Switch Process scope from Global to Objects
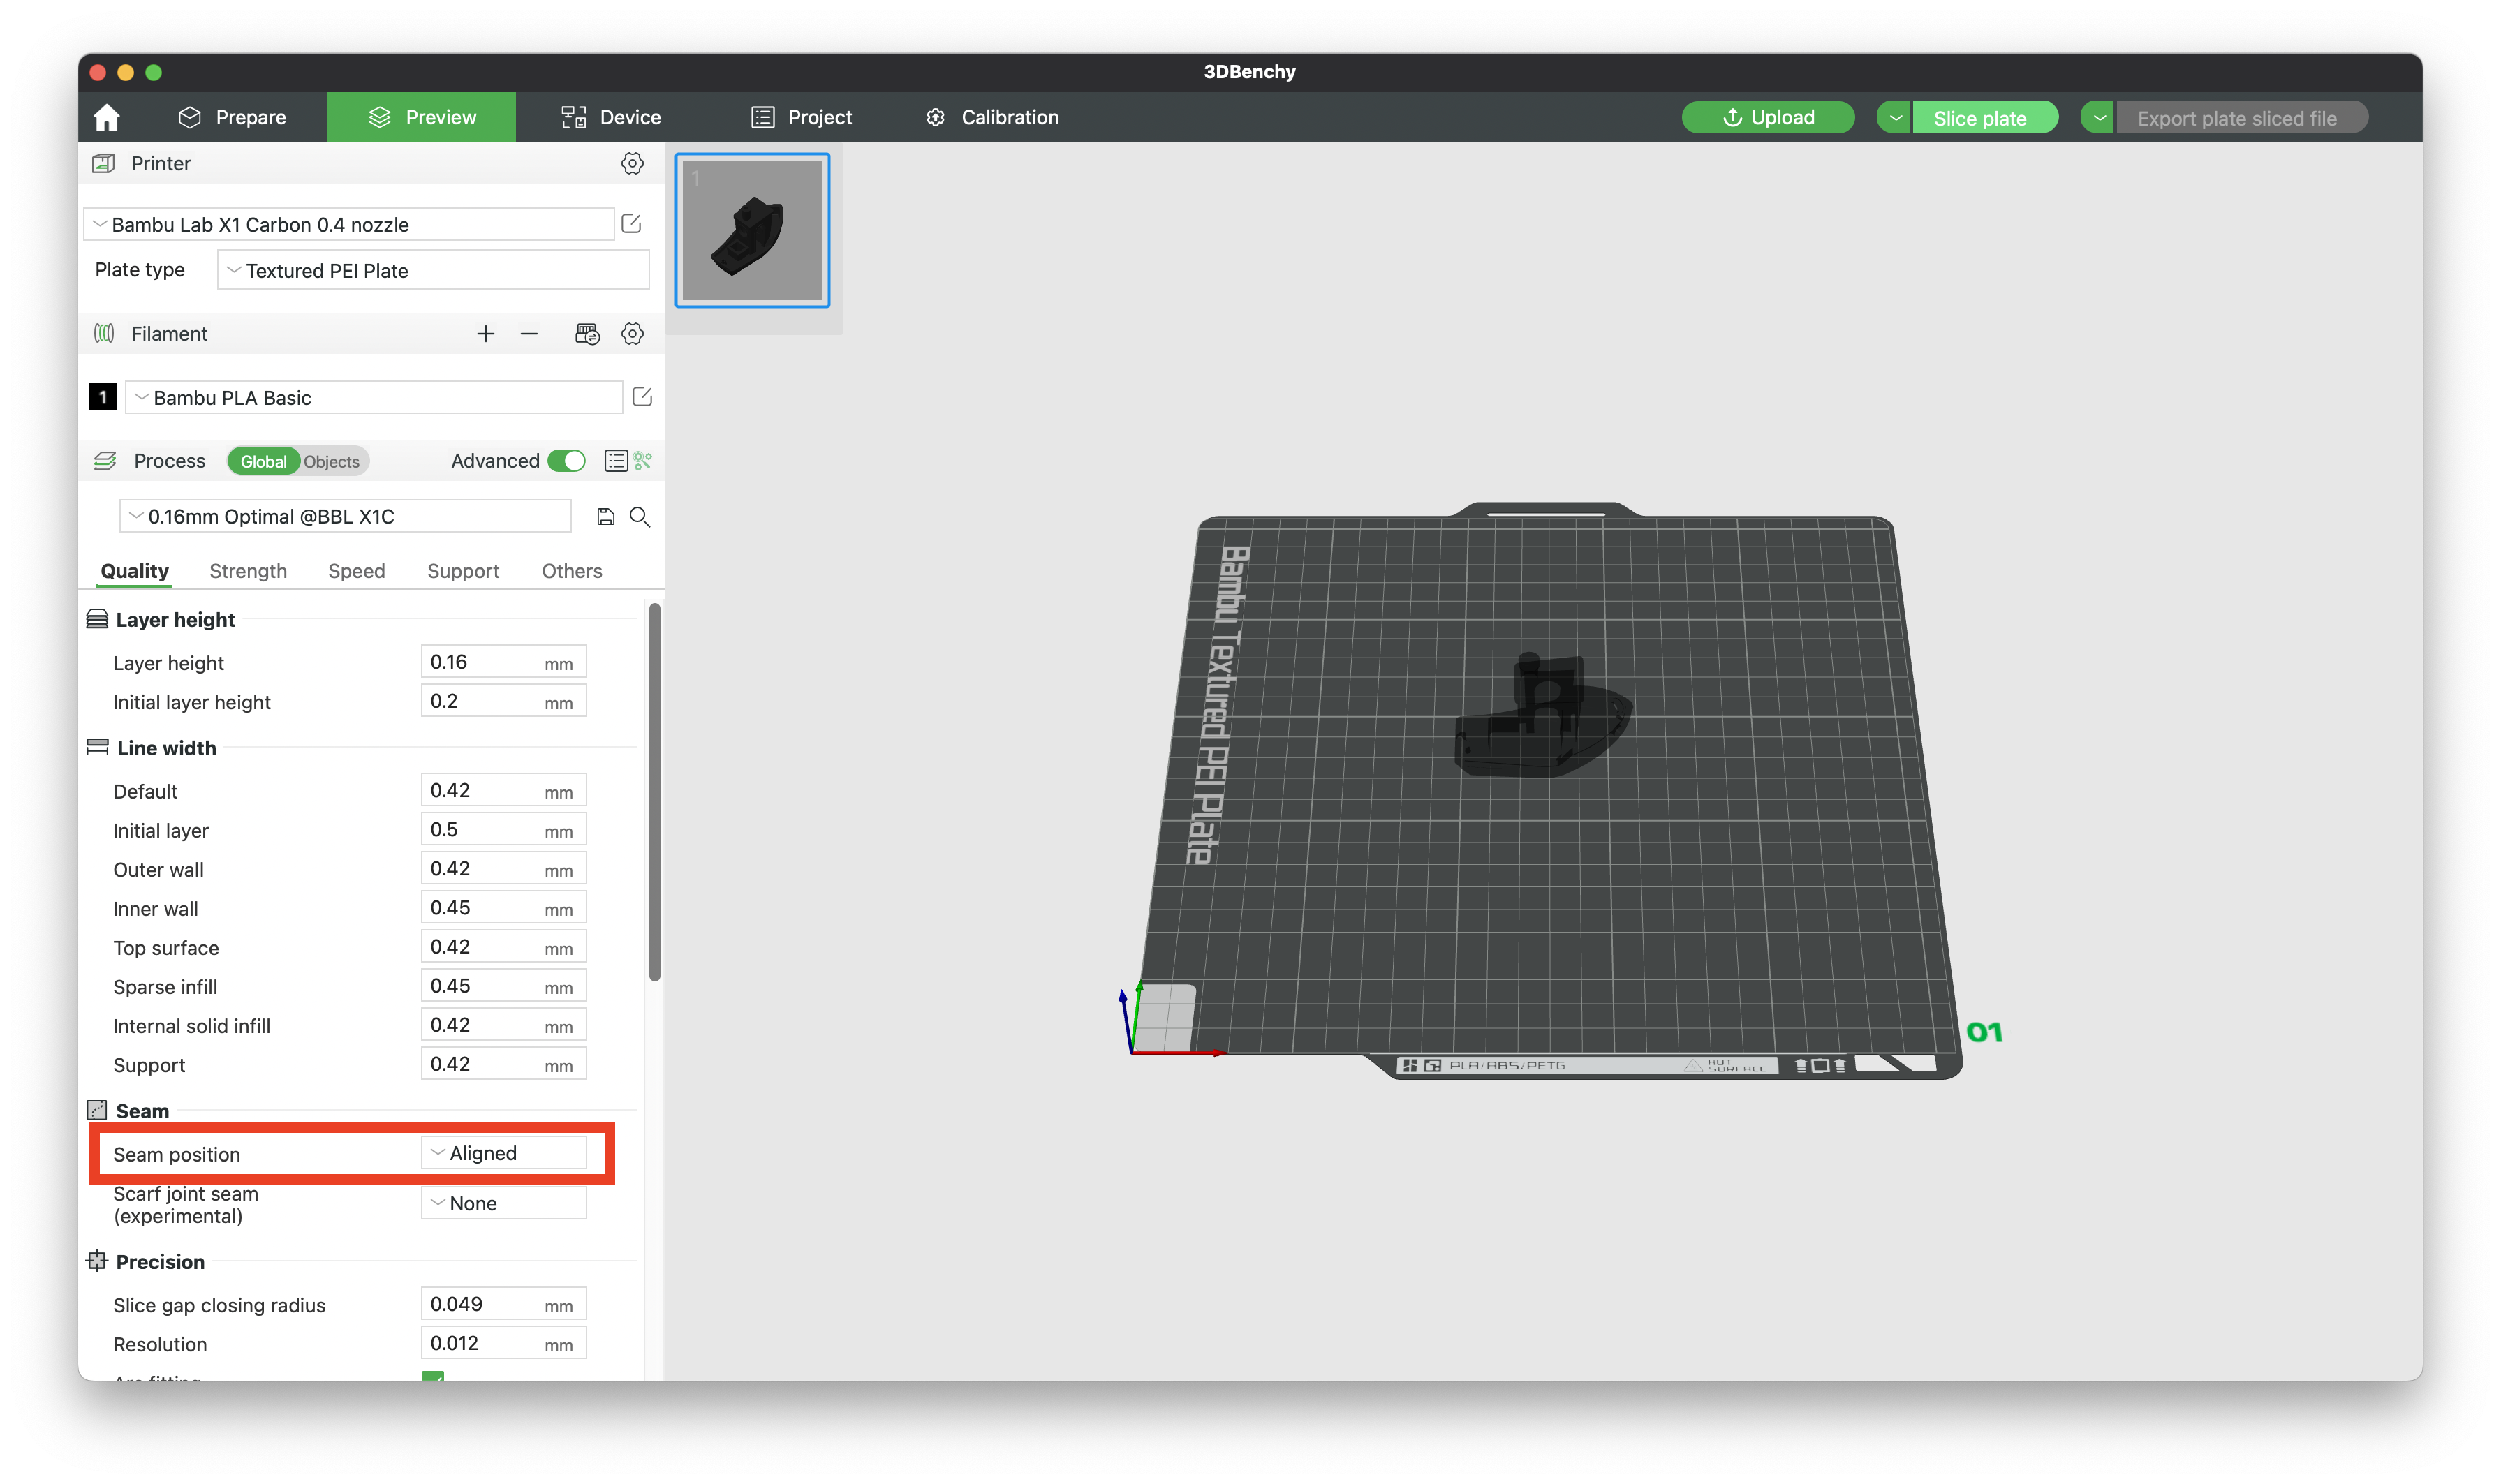 click(331, 461)
